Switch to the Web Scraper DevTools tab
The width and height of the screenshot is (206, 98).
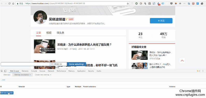pos(15,71)
